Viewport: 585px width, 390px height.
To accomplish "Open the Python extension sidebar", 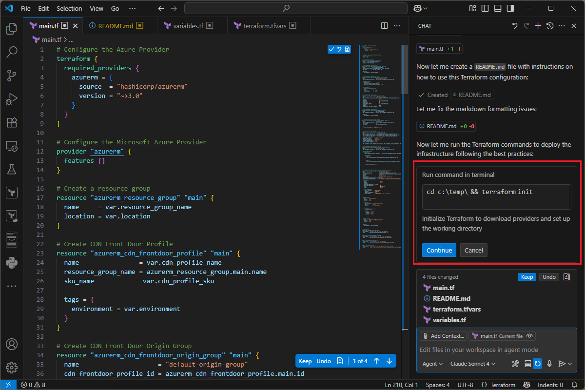I will [x=12, y=263].
